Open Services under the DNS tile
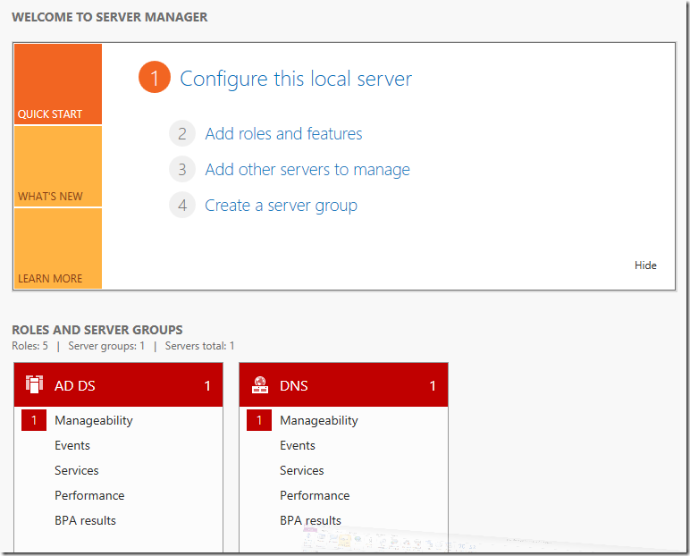690x556 pixels. [302, 470]
